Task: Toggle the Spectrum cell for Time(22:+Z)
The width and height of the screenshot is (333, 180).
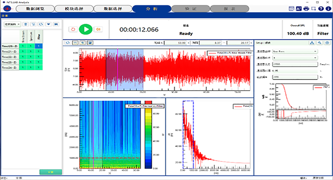Action: click(x=31, y=57)
